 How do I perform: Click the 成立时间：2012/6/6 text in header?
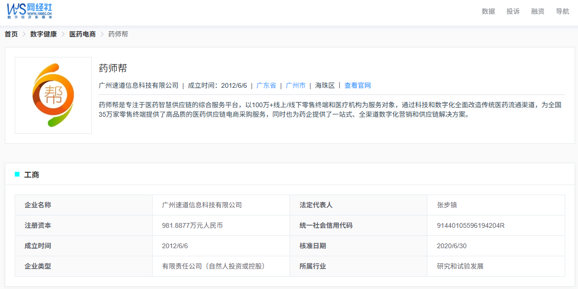[217, 85]
